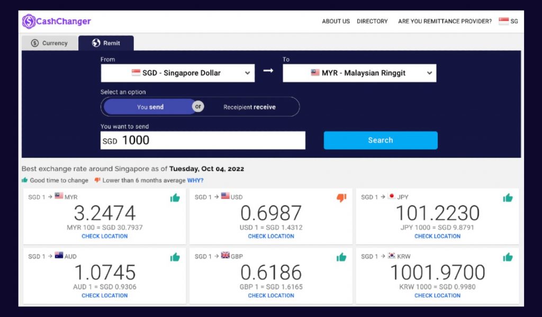Open CHECK LOCATION under the JPY rate
The width and height of the screenshot is (542, 317).
click(437, 236)
